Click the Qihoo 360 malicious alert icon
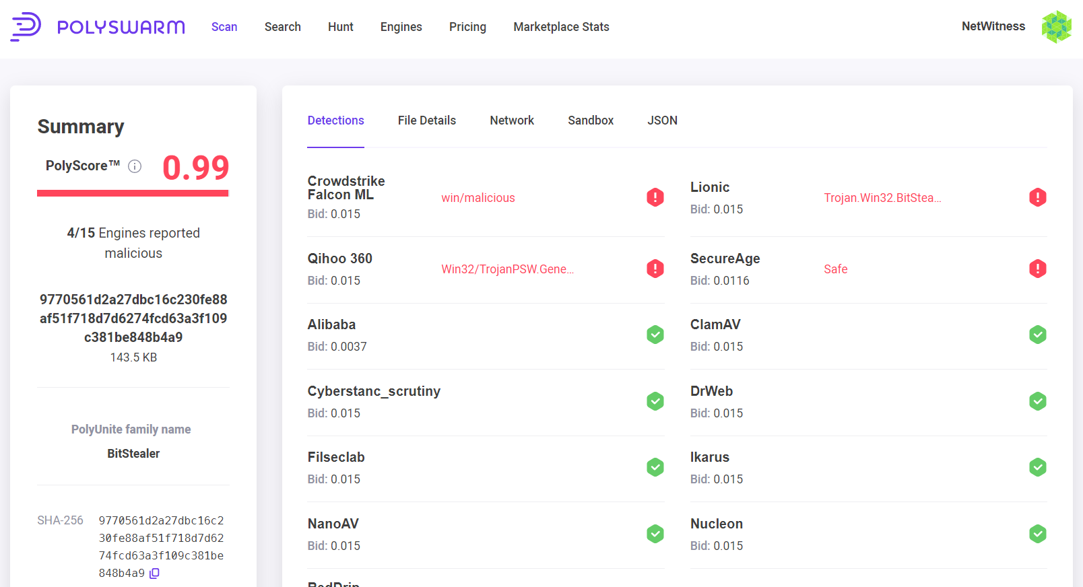Viewport: 1083px width, 587px height. click(655, 269)
